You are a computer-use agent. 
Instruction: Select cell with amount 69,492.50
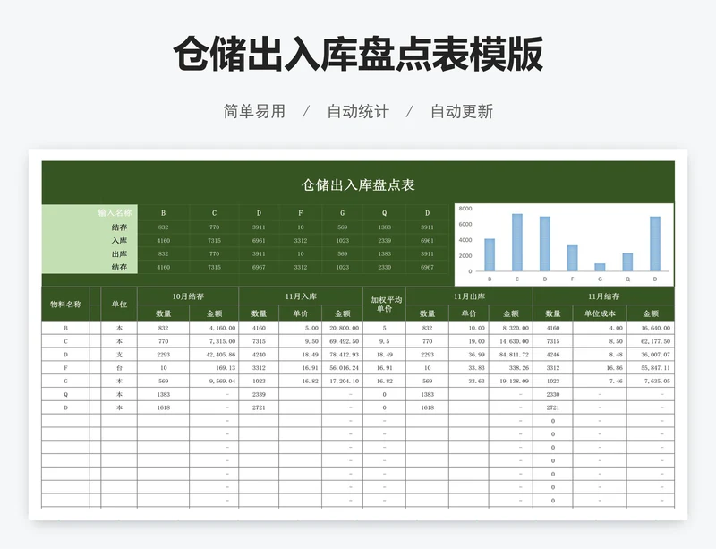[343, 341]
